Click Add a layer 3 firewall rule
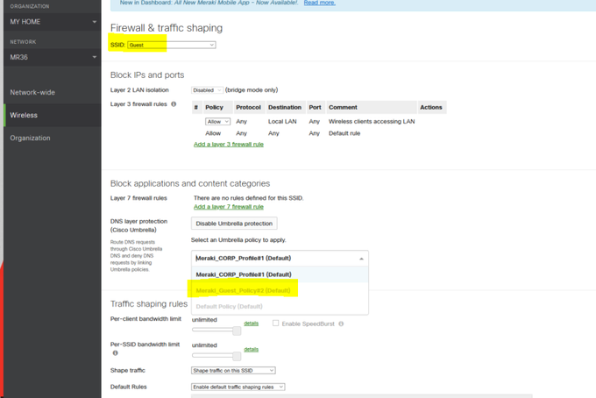596x398 pixels. click(x=229, y=145)
